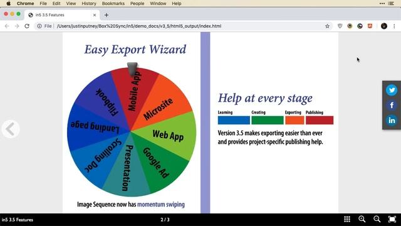401x226 pixels.
Task: Toggle fullscreen mode in the bottom bar
Action: 392,219
